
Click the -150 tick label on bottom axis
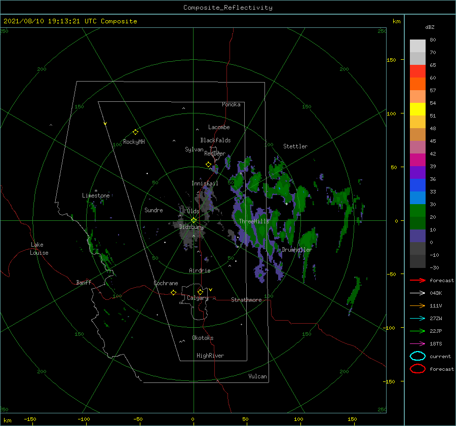[30, 419]
